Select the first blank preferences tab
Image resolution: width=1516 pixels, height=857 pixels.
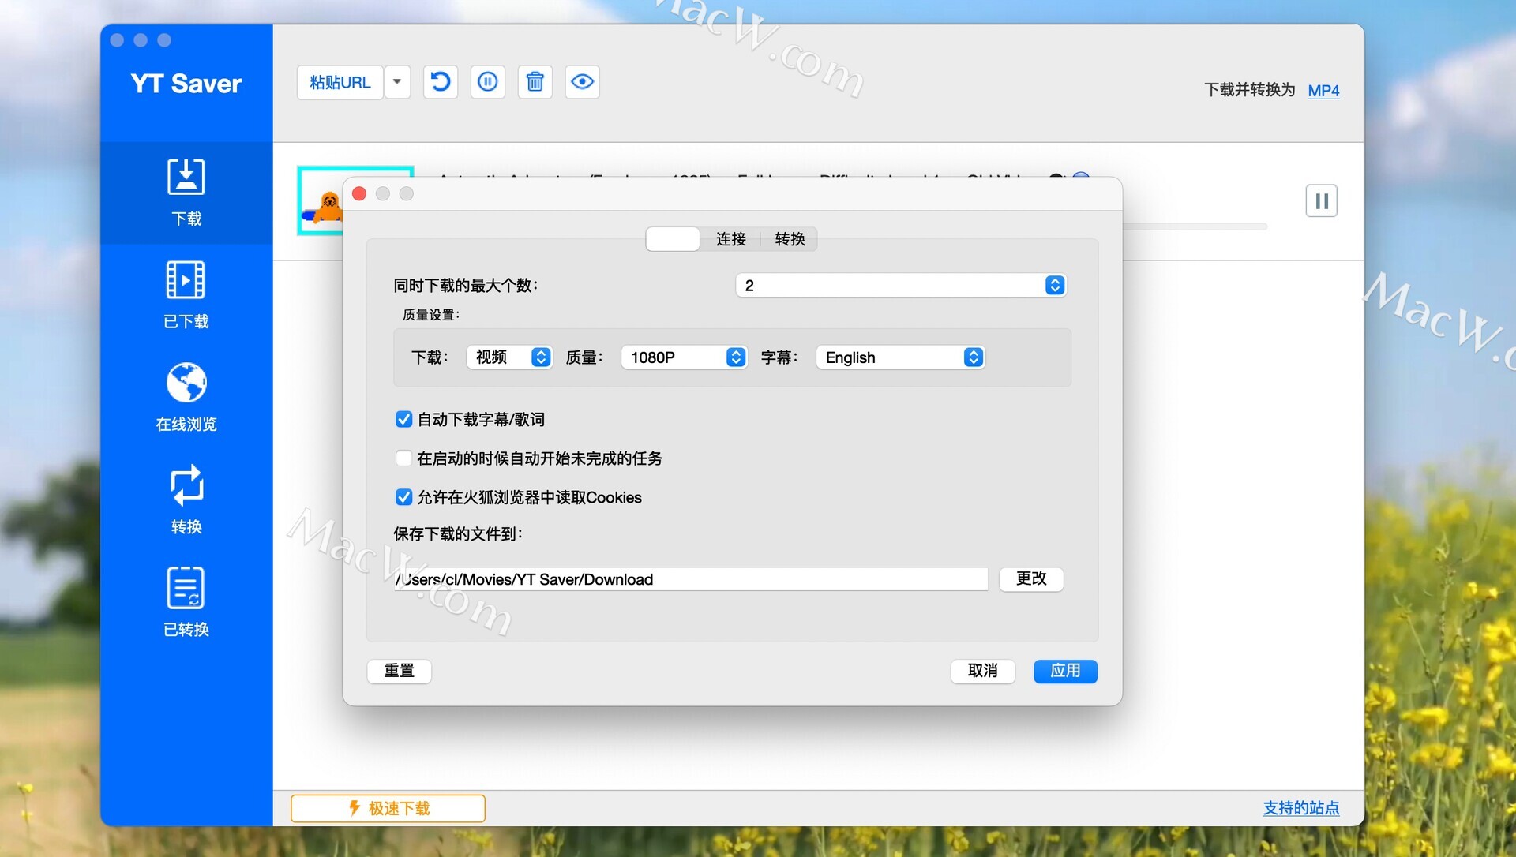[673, 239]
